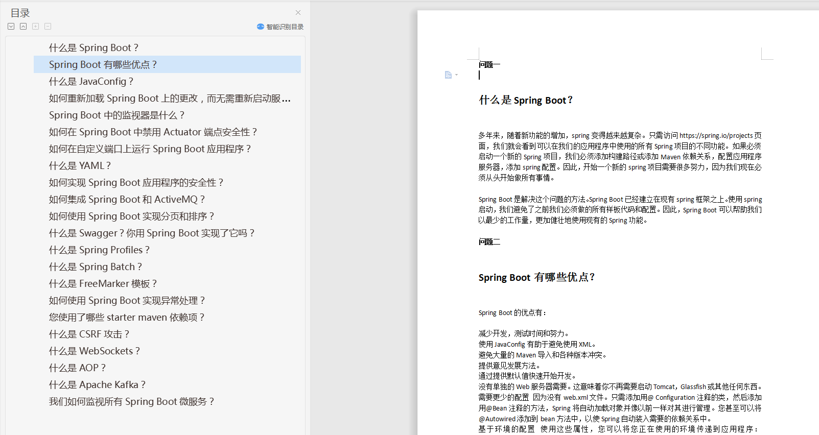Close the 目录 outline panel

[x=298, y=13]
